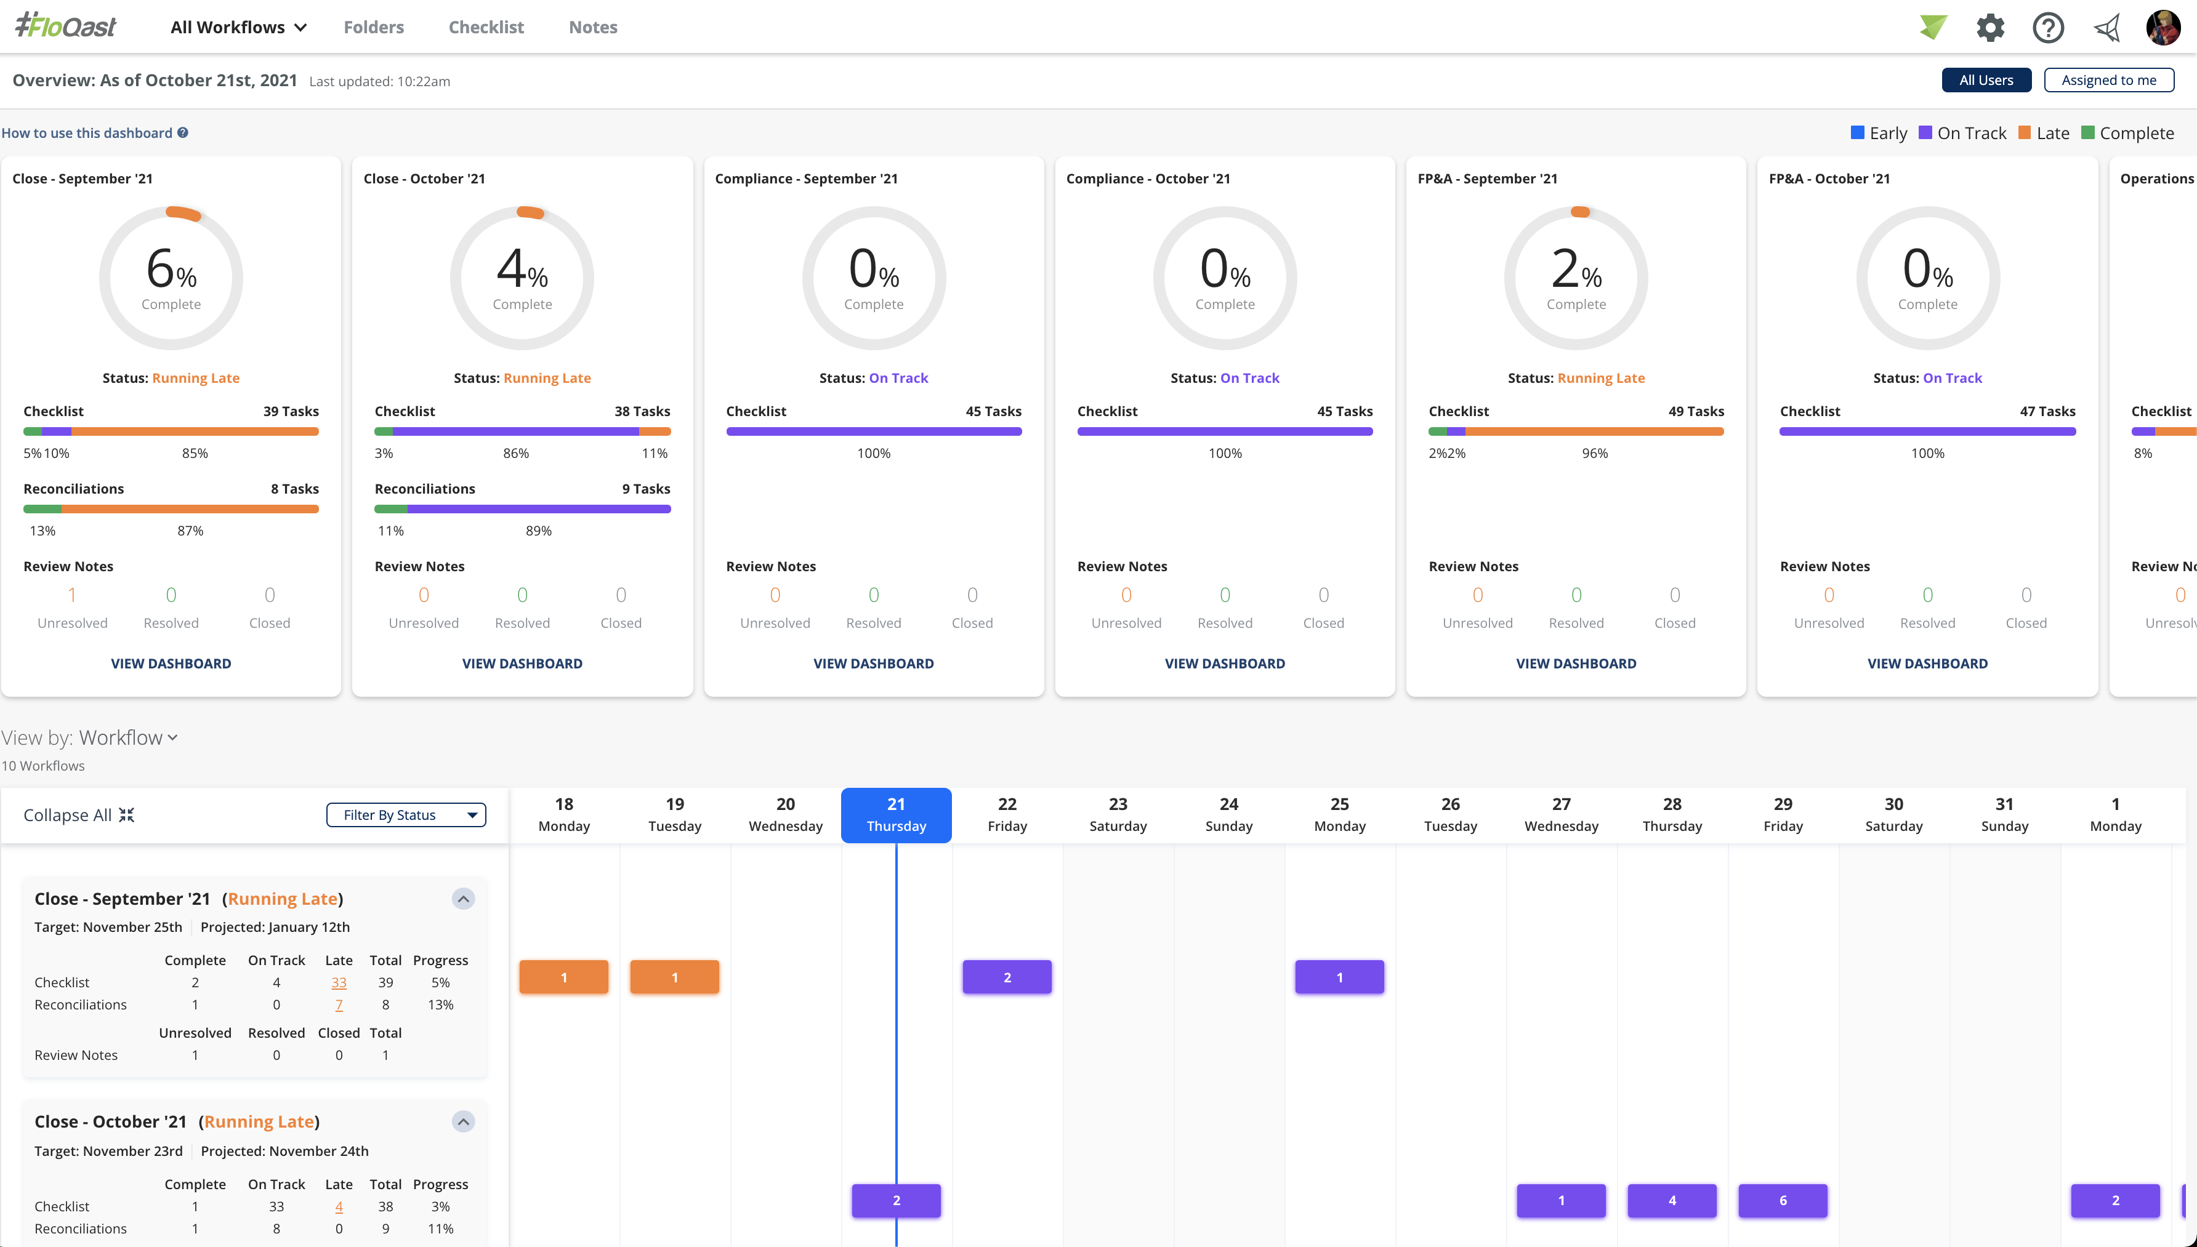
Task: Click Compliance September checklist progress bar
Action: 873,431
